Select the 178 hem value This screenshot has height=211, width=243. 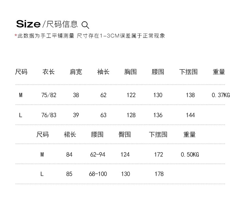pos(159,174)
